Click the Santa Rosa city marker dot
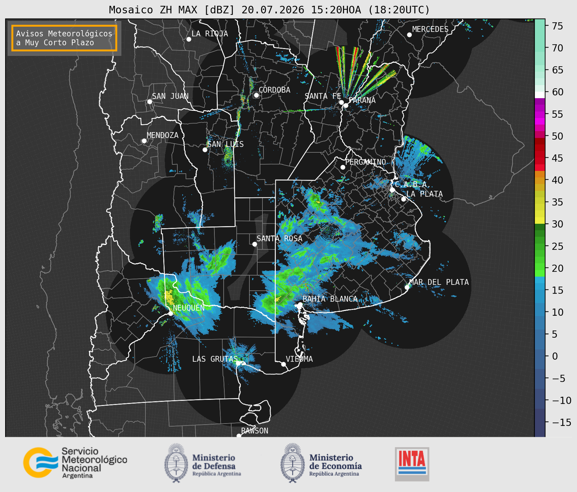The height and width of the screenshot is (492, 577). coord(254,244)
